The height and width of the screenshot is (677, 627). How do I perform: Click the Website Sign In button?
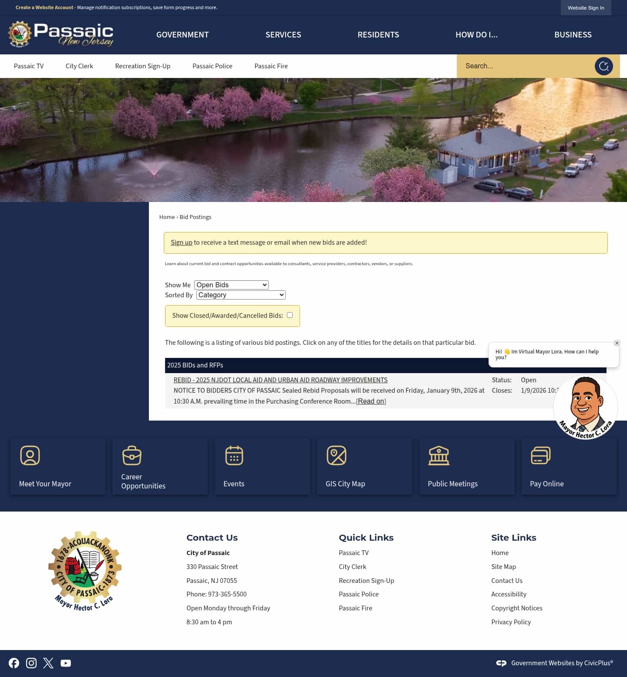[x=586, y=8]
